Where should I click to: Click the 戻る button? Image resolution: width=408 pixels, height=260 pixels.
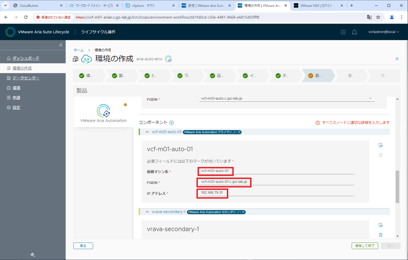83,246
